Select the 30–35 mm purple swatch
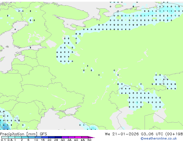The image size is (183, 141). tap(65, 137)
